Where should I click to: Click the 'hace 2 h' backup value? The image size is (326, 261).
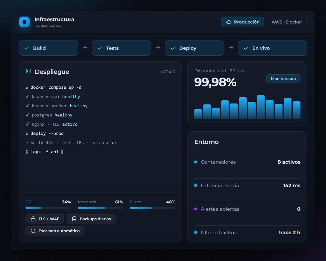click(x=290, y=232)
